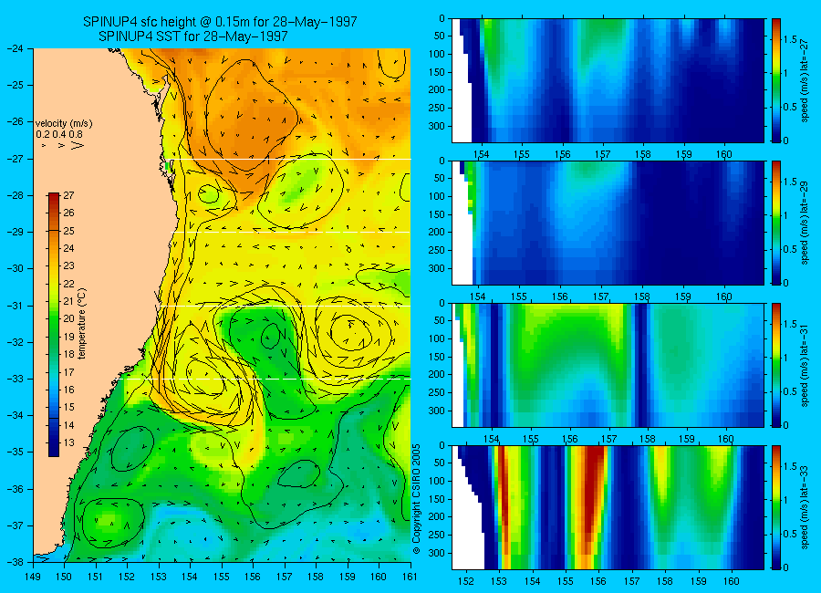This screenshot has width=821, height=593.
Task: Click the "SPINUP4 sfc height @ 0.15m" title line
Action: 220,22
